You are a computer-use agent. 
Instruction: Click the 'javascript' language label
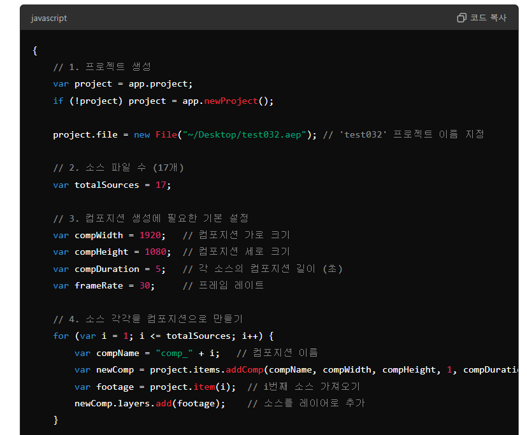coord(48,18)
